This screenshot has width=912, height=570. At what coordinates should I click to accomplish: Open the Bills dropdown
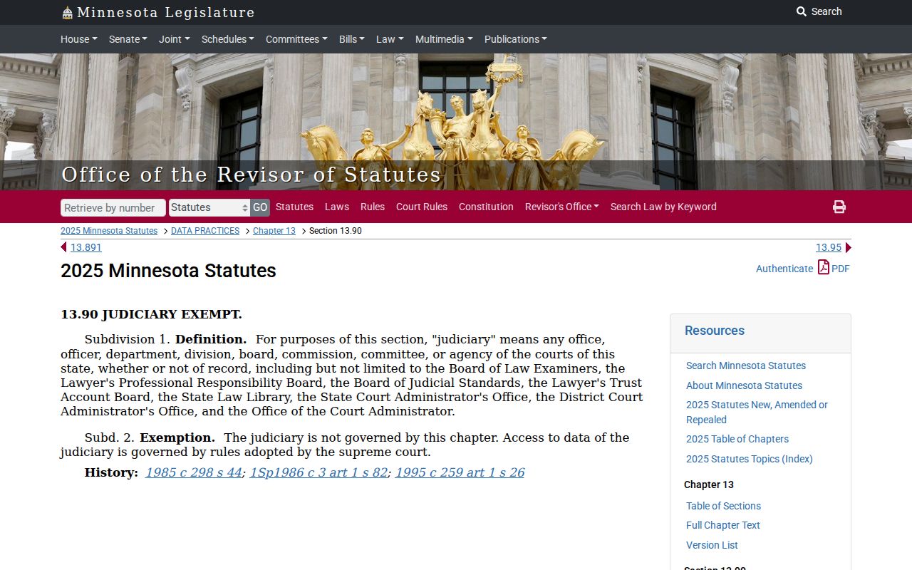352,39
